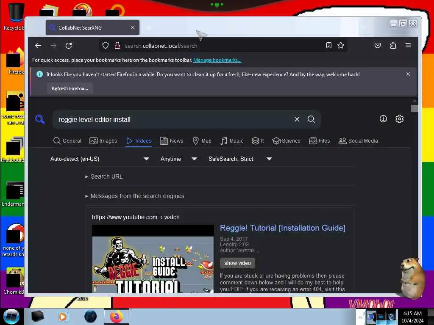The width and height of the screenshot is (434, 325).
Task: Toggle reader view in address bar
Action: tap(328, 45)
